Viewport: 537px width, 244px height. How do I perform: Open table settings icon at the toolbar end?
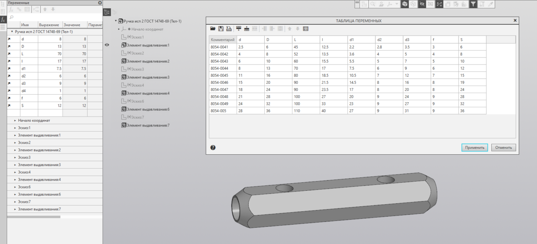[x=306, y=29]
